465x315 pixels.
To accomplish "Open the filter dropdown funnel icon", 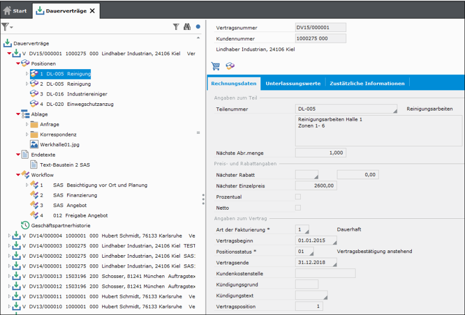I will [7, 27].
